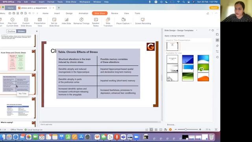Image resolution: width=252 pixels, height=142 pixels.
Task: Click the Slide Design icon in side strip
Action: coord(217,40)
